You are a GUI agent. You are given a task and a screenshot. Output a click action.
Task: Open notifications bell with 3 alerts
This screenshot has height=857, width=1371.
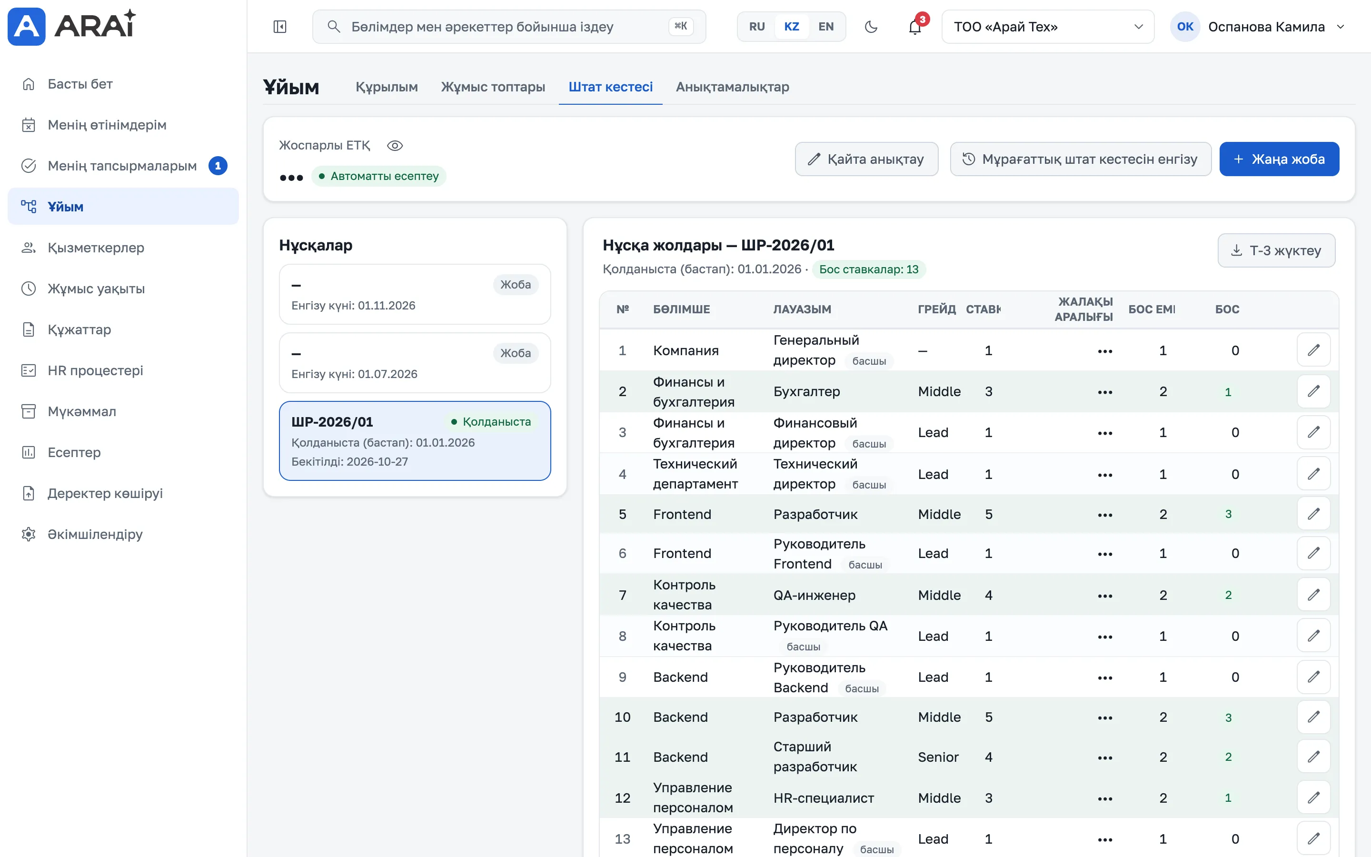click(914, 27)
